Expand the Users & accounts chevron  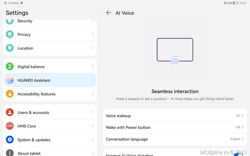coord(93,112)
